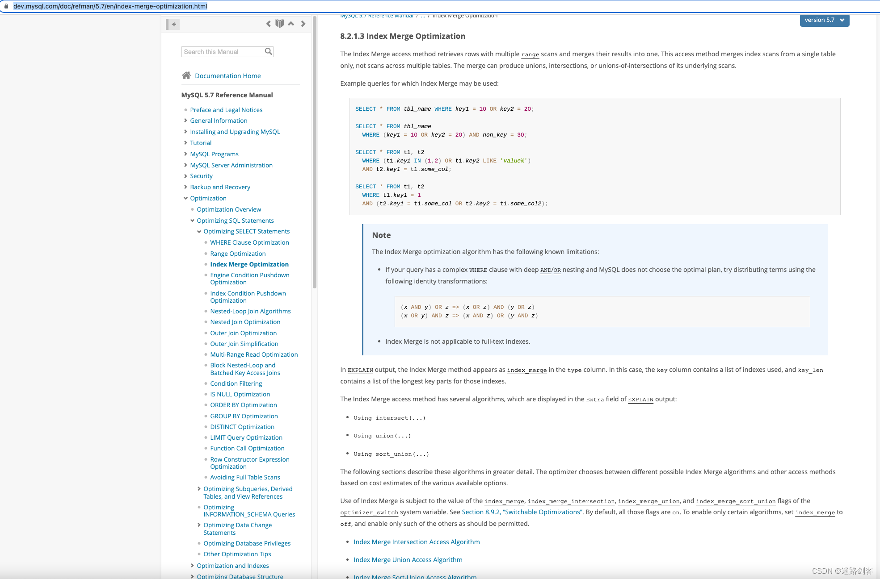This screenshot has width=880, height=579.
Task: Go to the next page arrow
Action: click(x=303, y=24)
